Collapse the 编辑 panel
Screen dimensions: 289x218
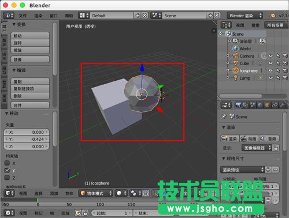14,70
